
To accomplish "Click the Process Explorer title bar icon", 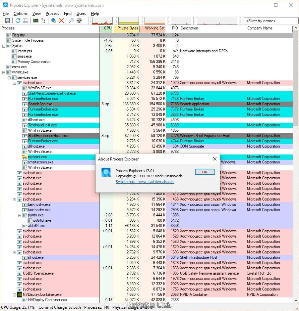I will [x=5, y=5].
